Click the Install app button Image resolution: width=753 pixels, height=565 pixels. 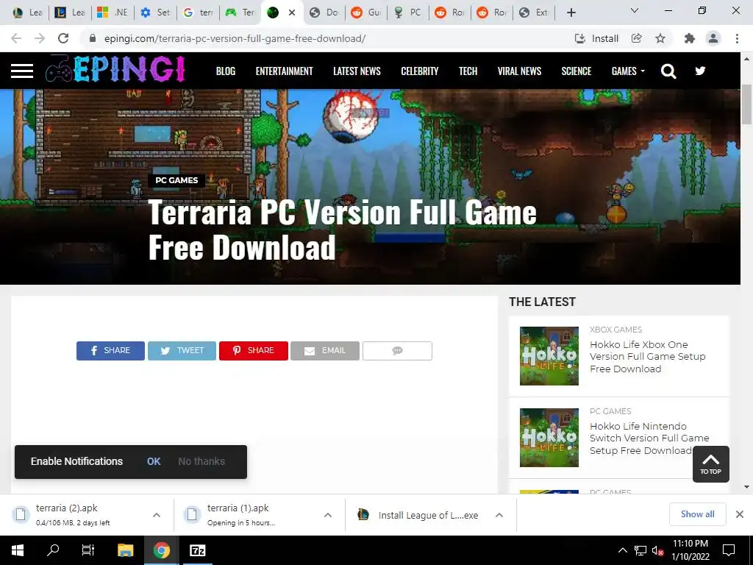click(597, 38)
